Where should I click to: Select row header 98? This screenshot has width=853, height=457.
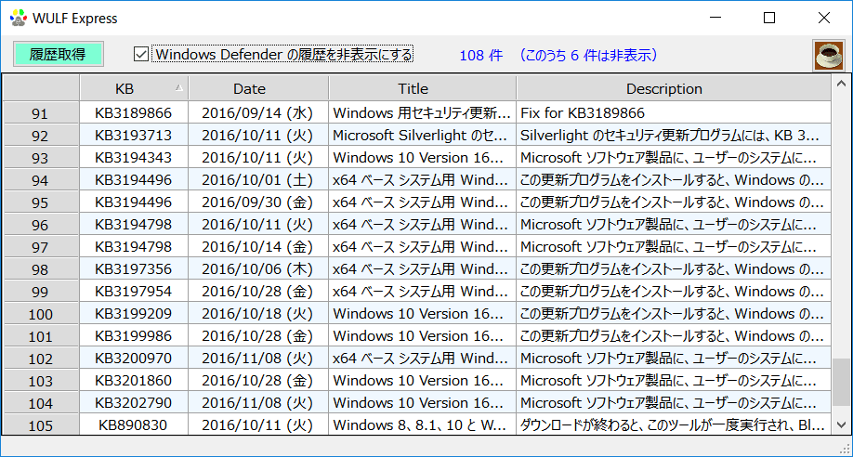click(x=40, y=269)
